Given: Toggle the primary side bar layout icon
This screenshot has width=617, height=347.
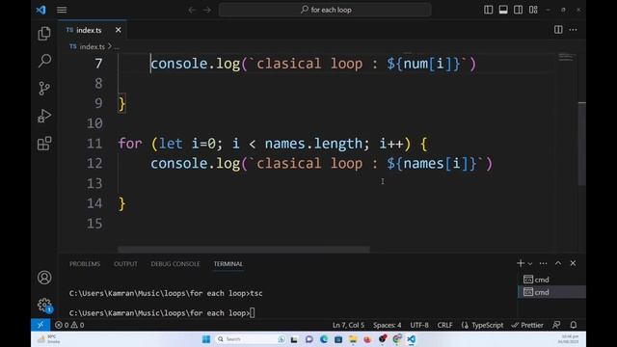Looking at the screenshot, I should (489, 10).
